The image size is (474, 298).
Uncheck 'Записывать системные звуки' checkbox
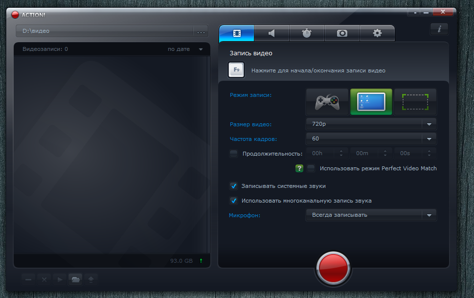(233, 186)
